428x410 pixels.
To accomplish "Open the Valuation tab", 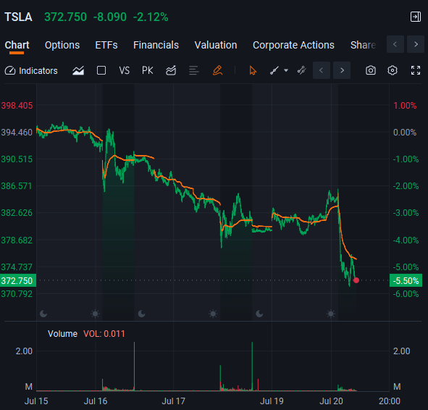I will 216,45.
